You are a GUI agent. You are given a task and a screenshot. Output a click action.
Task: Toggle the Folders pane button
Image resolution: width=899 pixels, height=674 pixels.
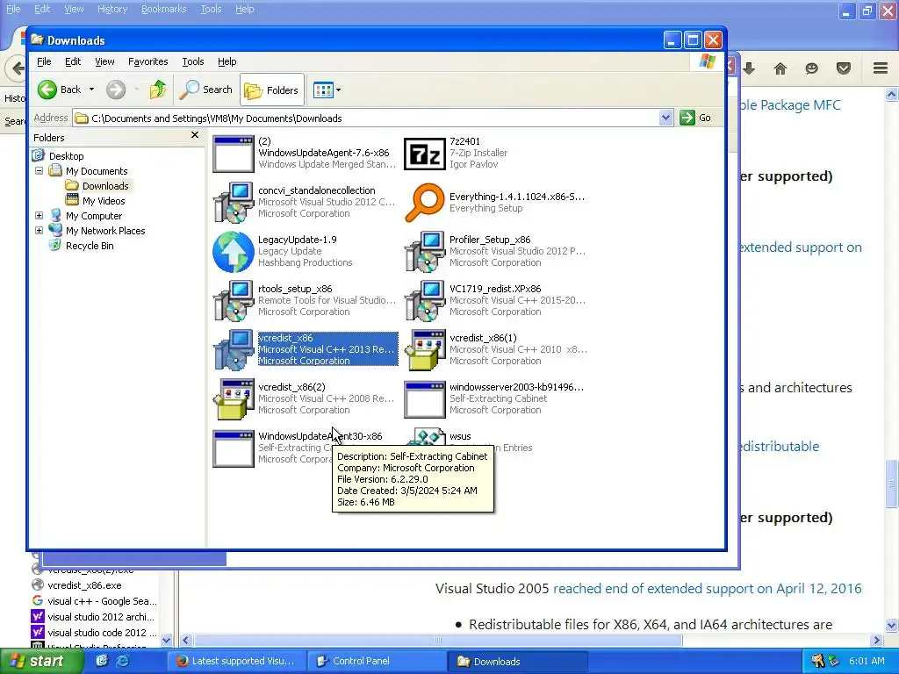(x=272, y=90)
